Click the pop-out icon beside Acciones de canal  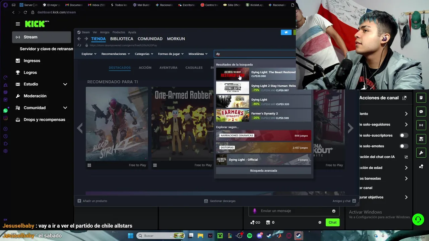[404, 98]
